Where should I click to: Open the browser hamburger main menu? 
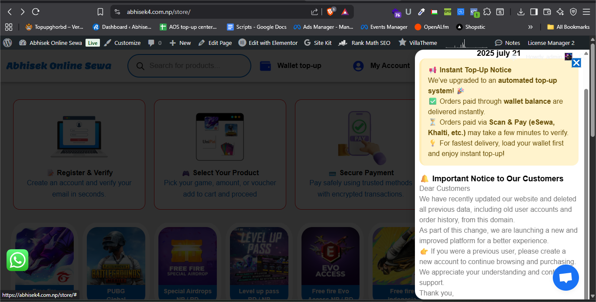[x=586, y=12]
